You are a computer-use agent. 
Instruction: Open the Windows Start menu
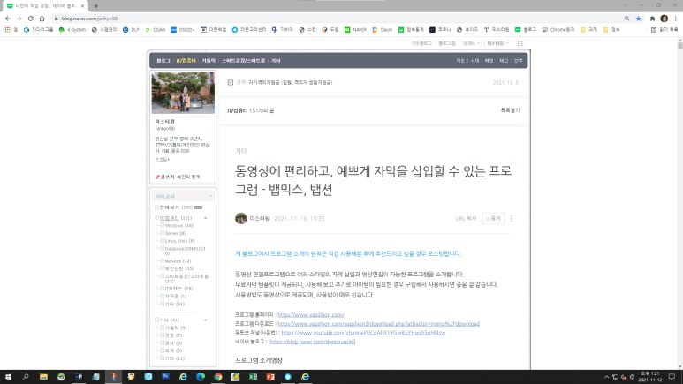tap(8, 377)
